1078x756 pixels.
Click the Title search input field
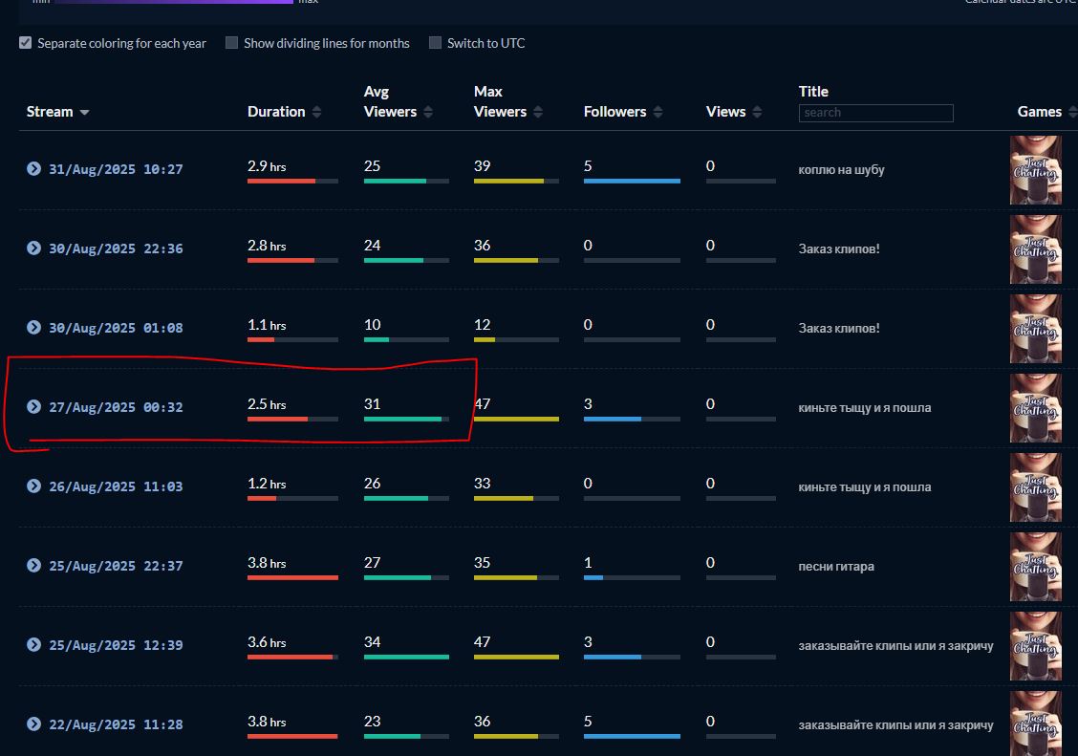pyautogui.click(x=875, y=113)
